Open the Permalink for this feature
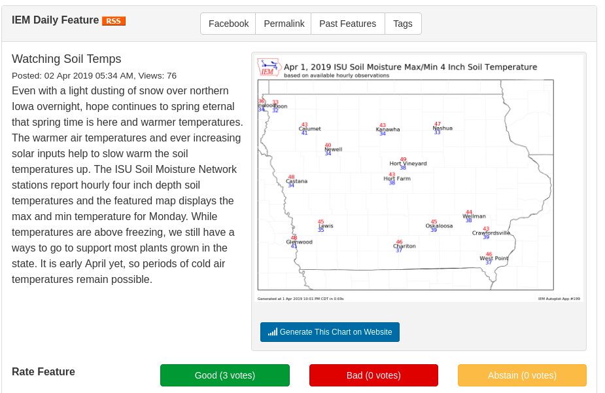Viewport: 605px width, 393px height. coord(284,24)
